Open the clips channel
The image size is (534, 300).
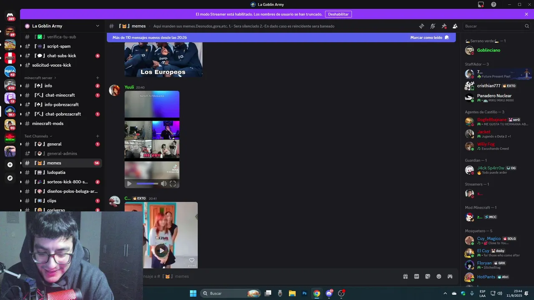pyautogui.click(x=62, y=201)
